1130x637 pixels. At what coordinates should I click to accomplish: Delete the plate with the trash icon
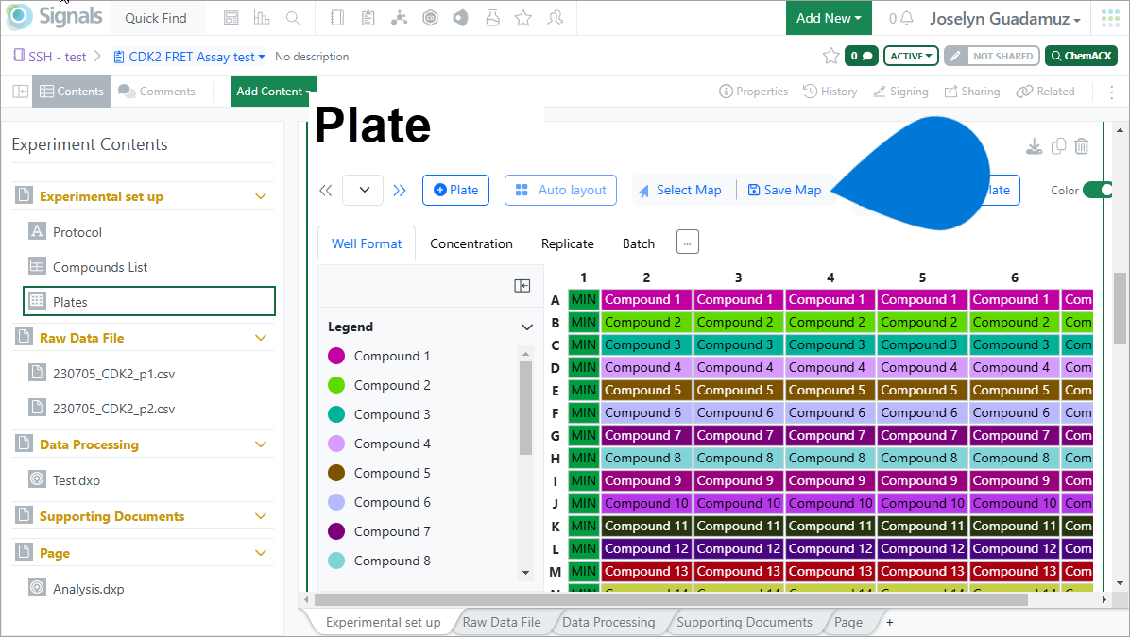[x=1082, y=146]
